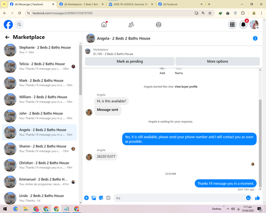The width and height of the screenshot is (266, 213).
Task: Click the More options button
Action: tap(218, 61)
